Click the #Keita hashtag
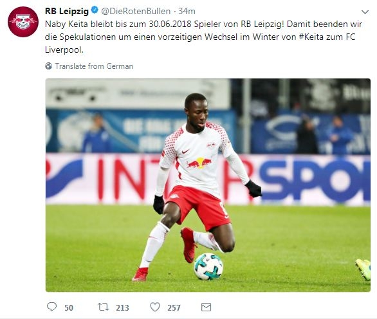The width and height of the screenshot is (377, 319). tap(311, 37)
